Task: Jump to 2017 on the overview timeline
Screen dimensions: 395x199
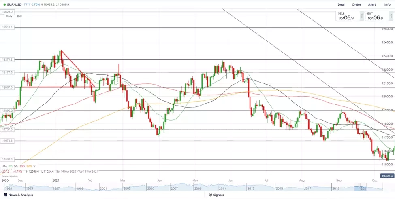Action: (x=307, y=188)
